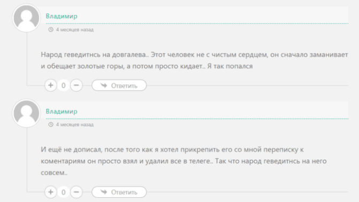
Task: Click the second comment's '4 месяцев назад' timestamp
Action: (75, 125)
